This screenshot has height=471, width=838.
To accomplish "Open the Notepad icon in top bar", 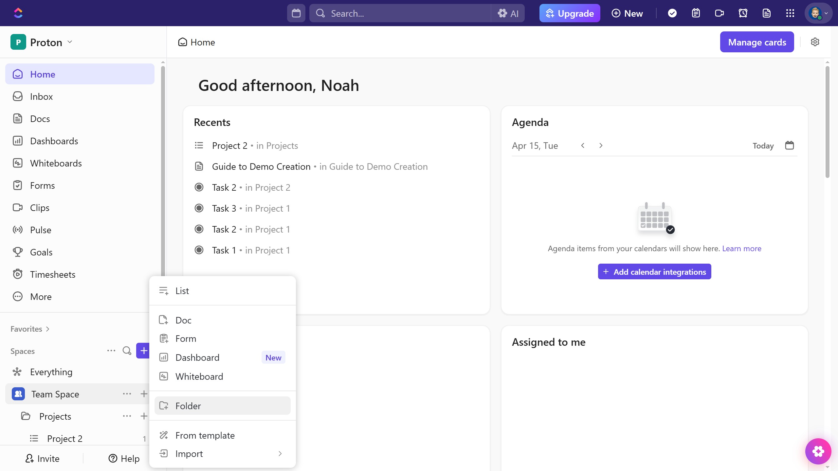I will click(x=696, y=13).
